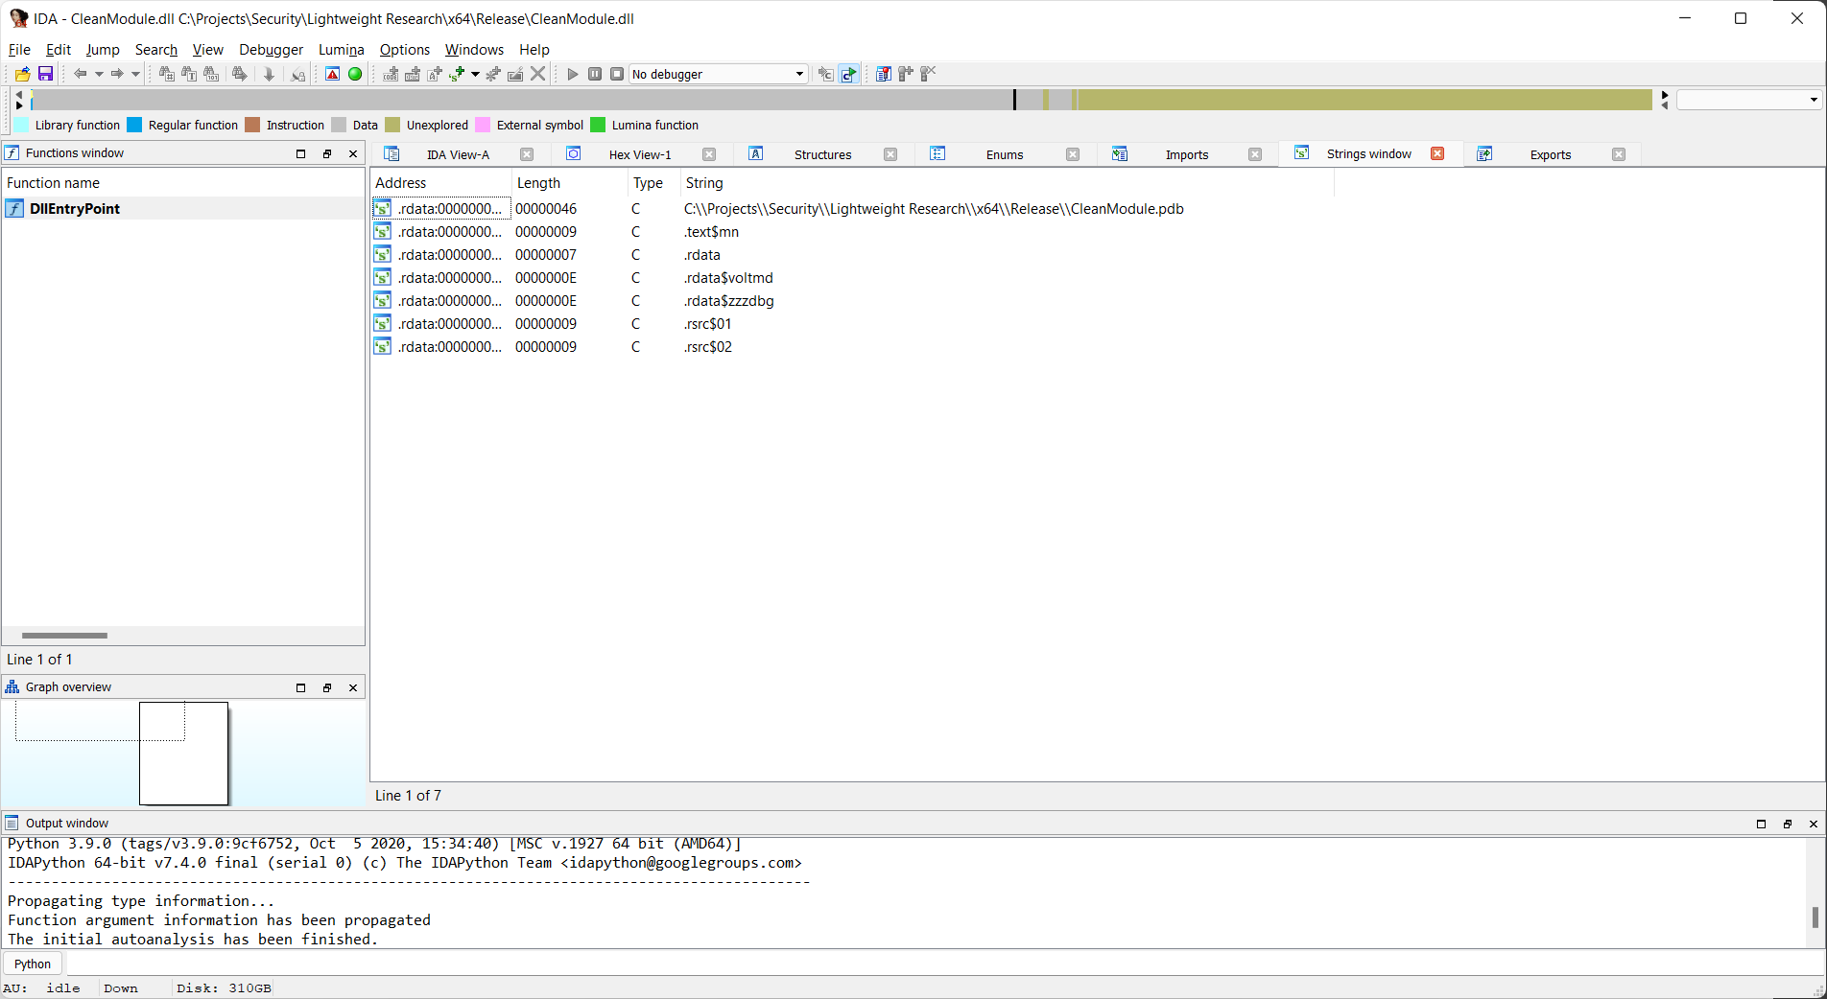
Task: Open the No debugger combo box
Action: pyautogui.click(x=718, y=74)
